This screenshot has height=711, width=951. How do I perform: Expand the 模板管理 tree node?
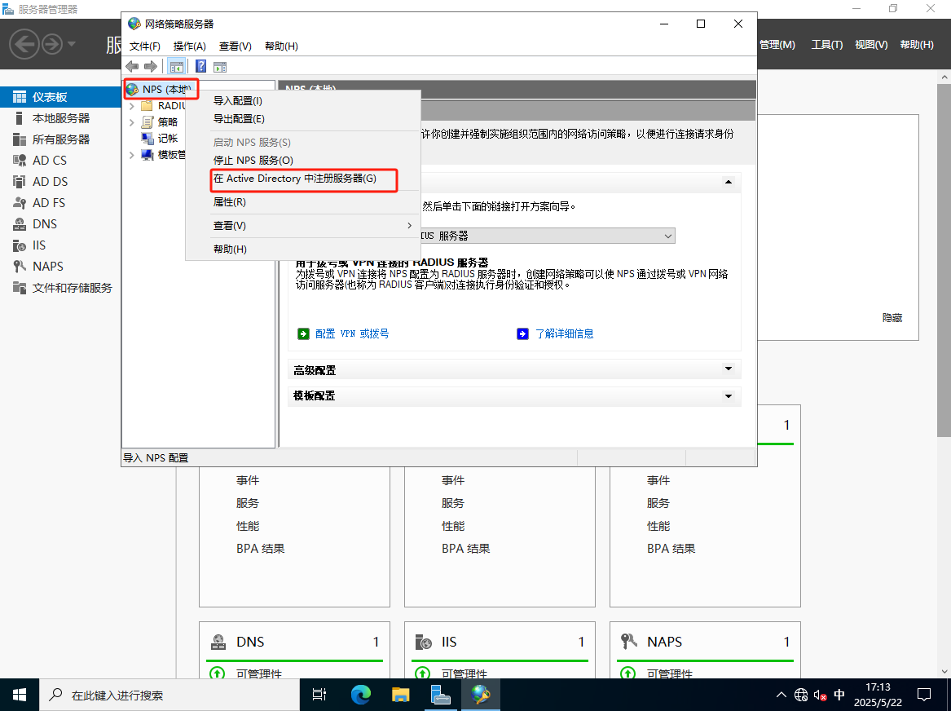[x=132, y=155]
